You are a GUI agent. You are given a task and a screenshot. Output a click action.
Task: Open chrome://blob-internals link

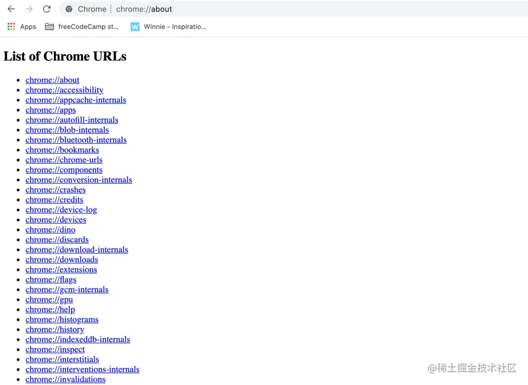point(67,130)
